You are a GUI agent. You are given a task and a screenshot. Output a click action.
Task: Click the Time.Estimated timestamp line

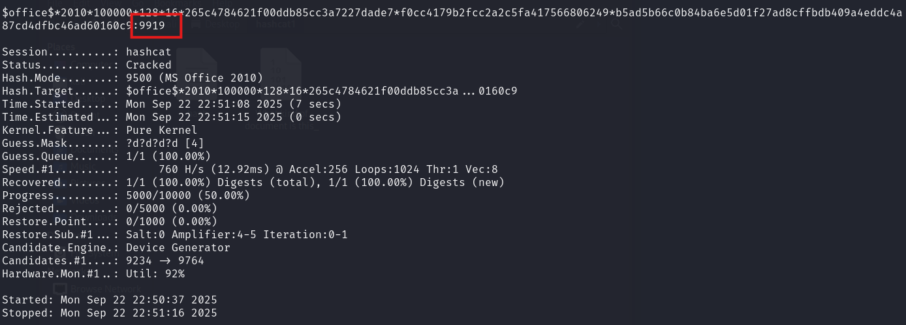coord(172,117)
